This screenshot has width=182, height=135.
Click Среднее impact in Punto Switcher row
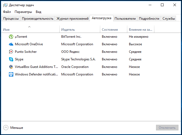coord(135,52)
